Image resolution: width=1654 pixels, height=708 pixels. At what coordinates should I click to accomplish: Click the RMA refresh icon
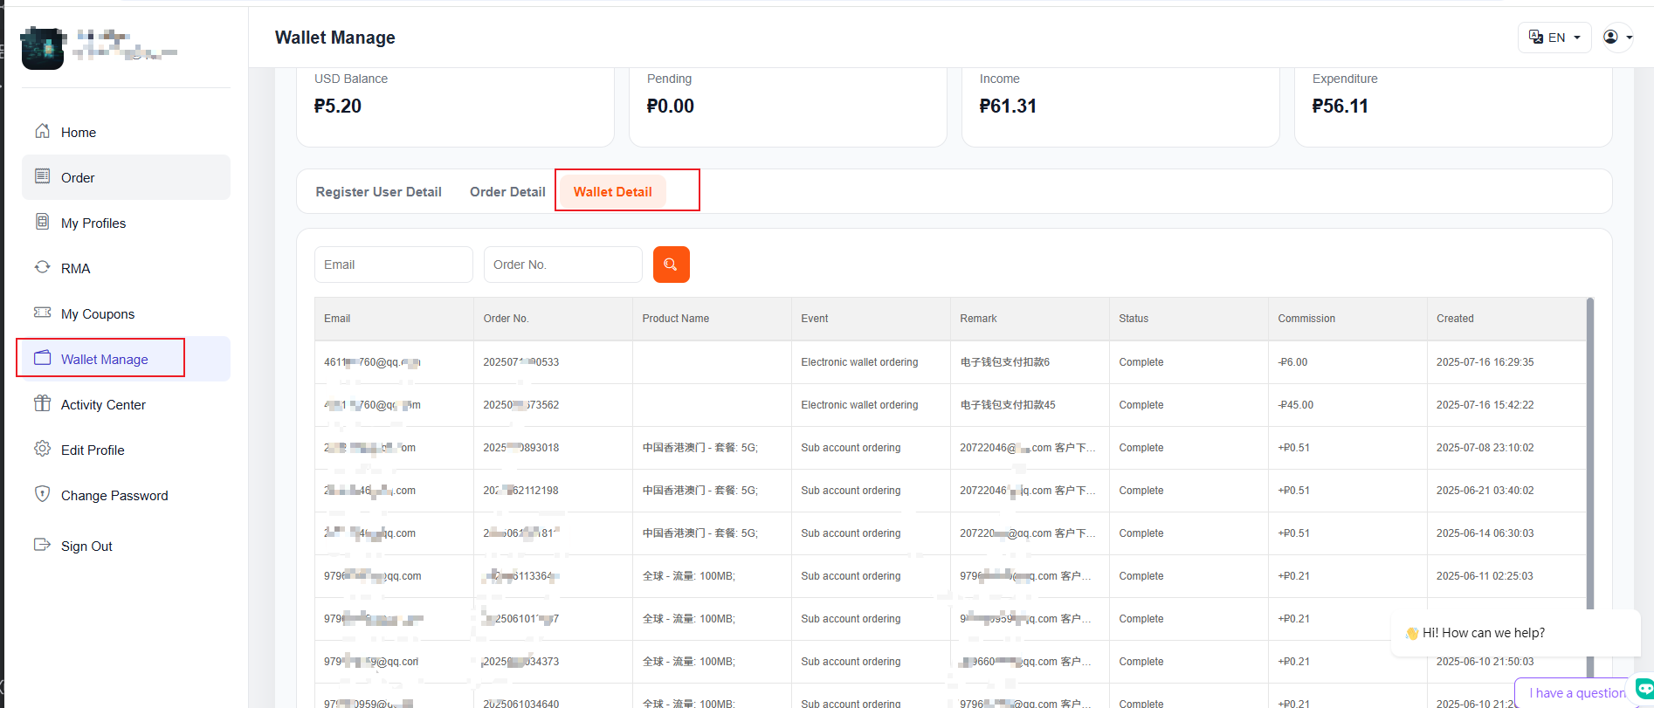coord(42,267)
